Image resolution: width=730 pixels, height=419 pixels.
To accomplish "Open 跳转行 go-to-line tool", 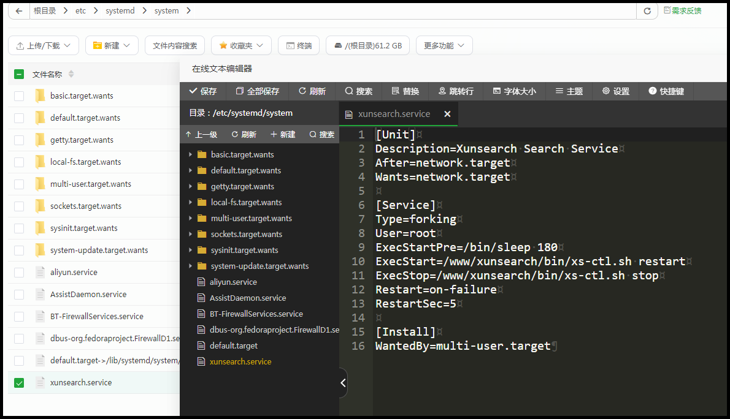I will pos(456,91).
